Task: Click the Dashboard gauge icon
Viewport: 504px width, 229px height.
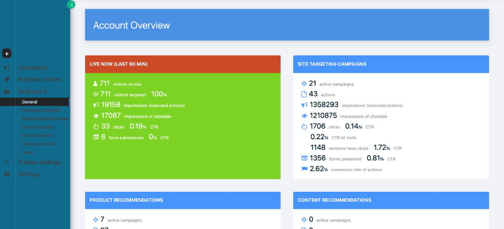Action: pyautogui.click(x=7, y=92)
